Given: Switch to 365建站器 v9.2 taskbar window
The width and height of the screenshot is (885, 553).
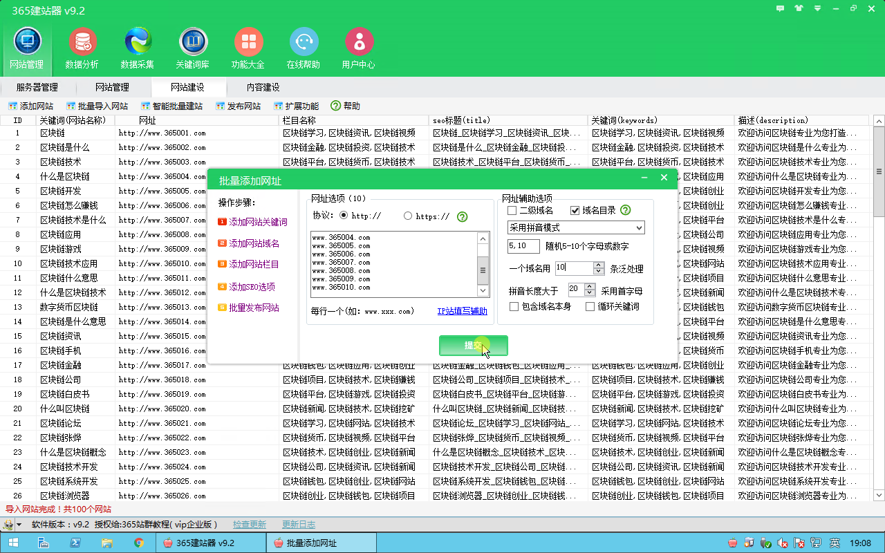Looking at the screenshot, I should [x=211, y=543].
